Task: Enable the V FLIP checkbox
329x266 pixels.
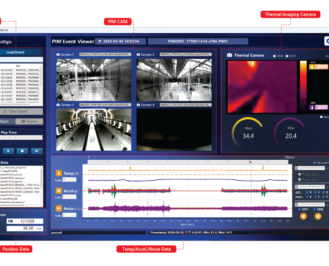Action: 287,56
